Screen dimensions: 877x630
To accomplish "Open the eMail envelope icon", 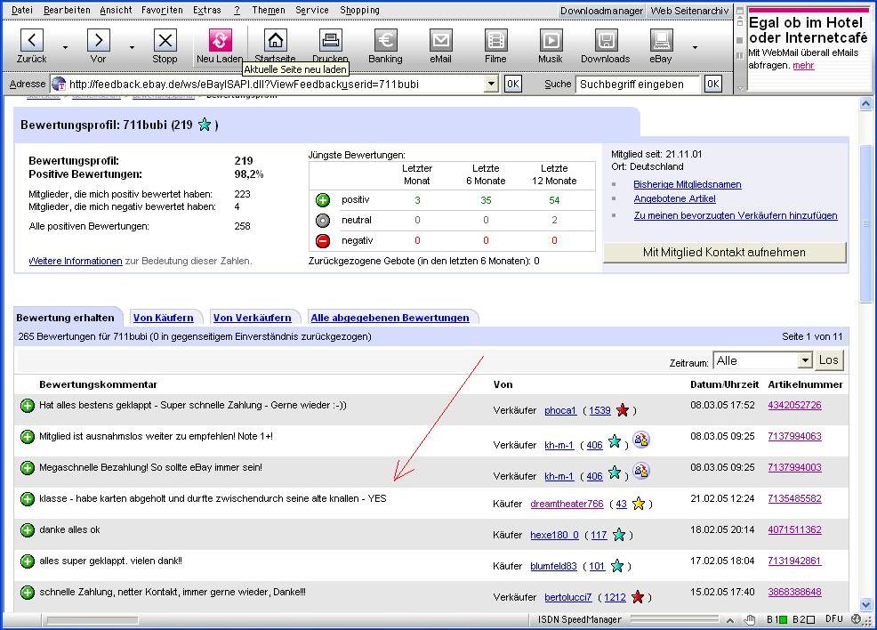I will pyautogui.click(x=440, y=40).
